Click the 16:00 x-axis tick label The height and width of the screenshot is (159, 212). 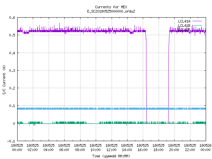(143, 147)
